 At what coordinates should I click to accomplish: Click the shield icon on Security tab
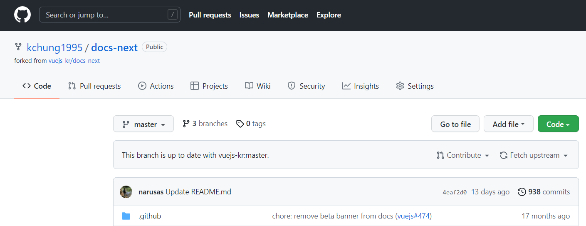click(x=292, y=86)
